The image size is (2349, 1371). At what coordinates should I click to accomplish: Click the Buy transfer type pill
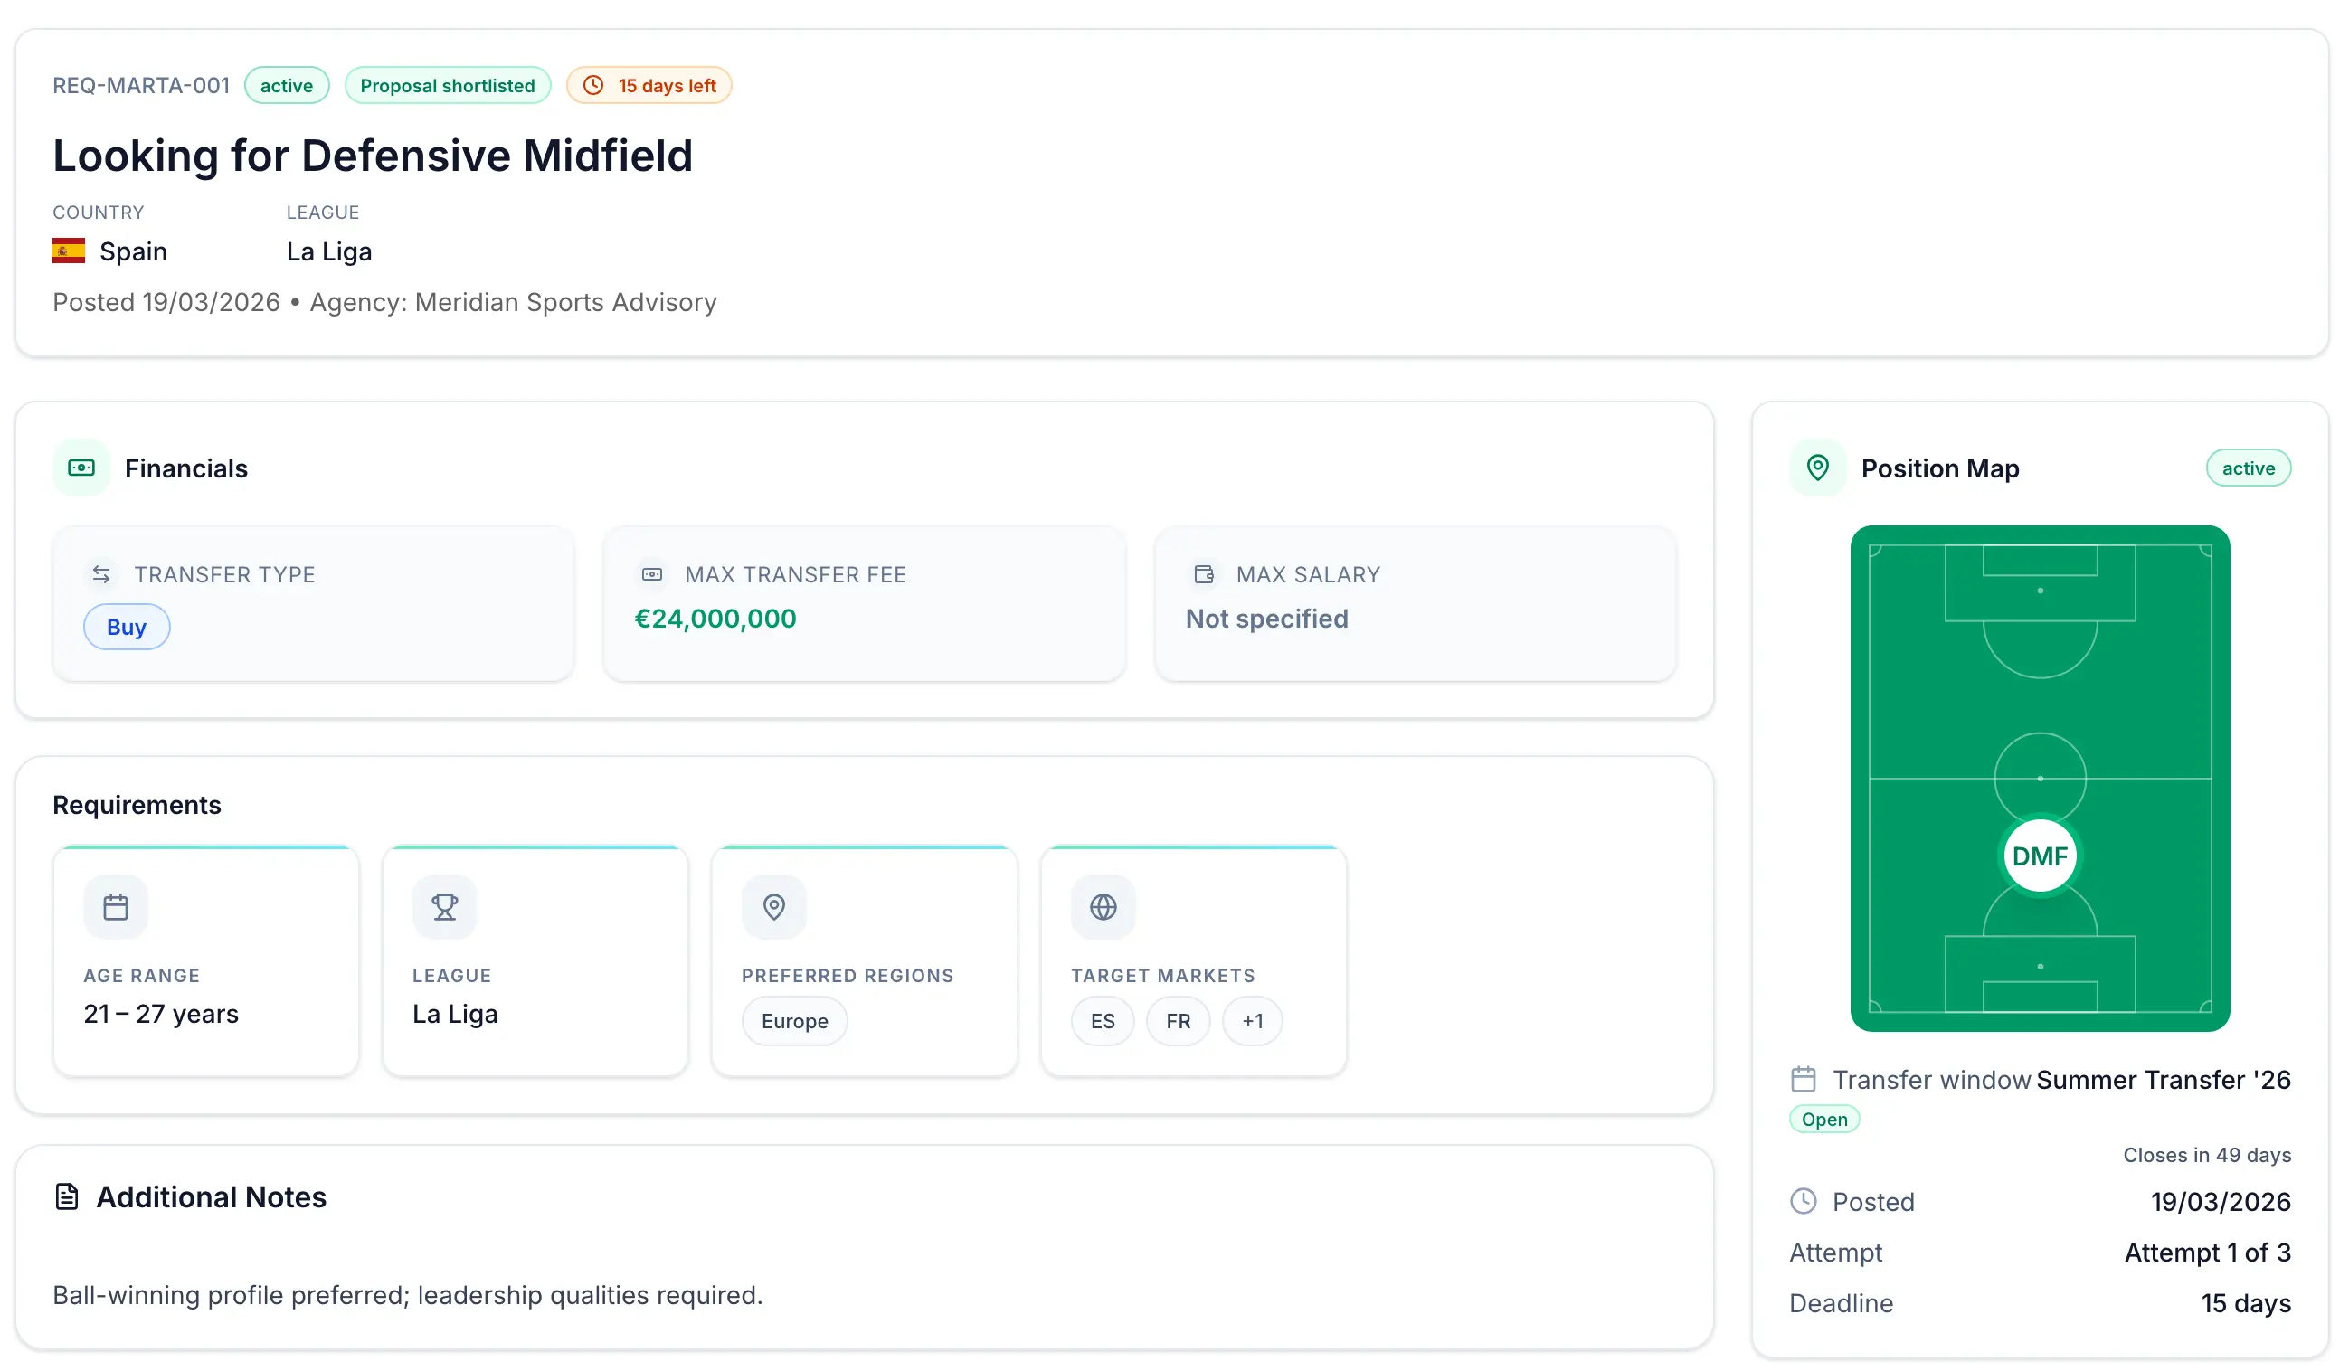point(127,628)
